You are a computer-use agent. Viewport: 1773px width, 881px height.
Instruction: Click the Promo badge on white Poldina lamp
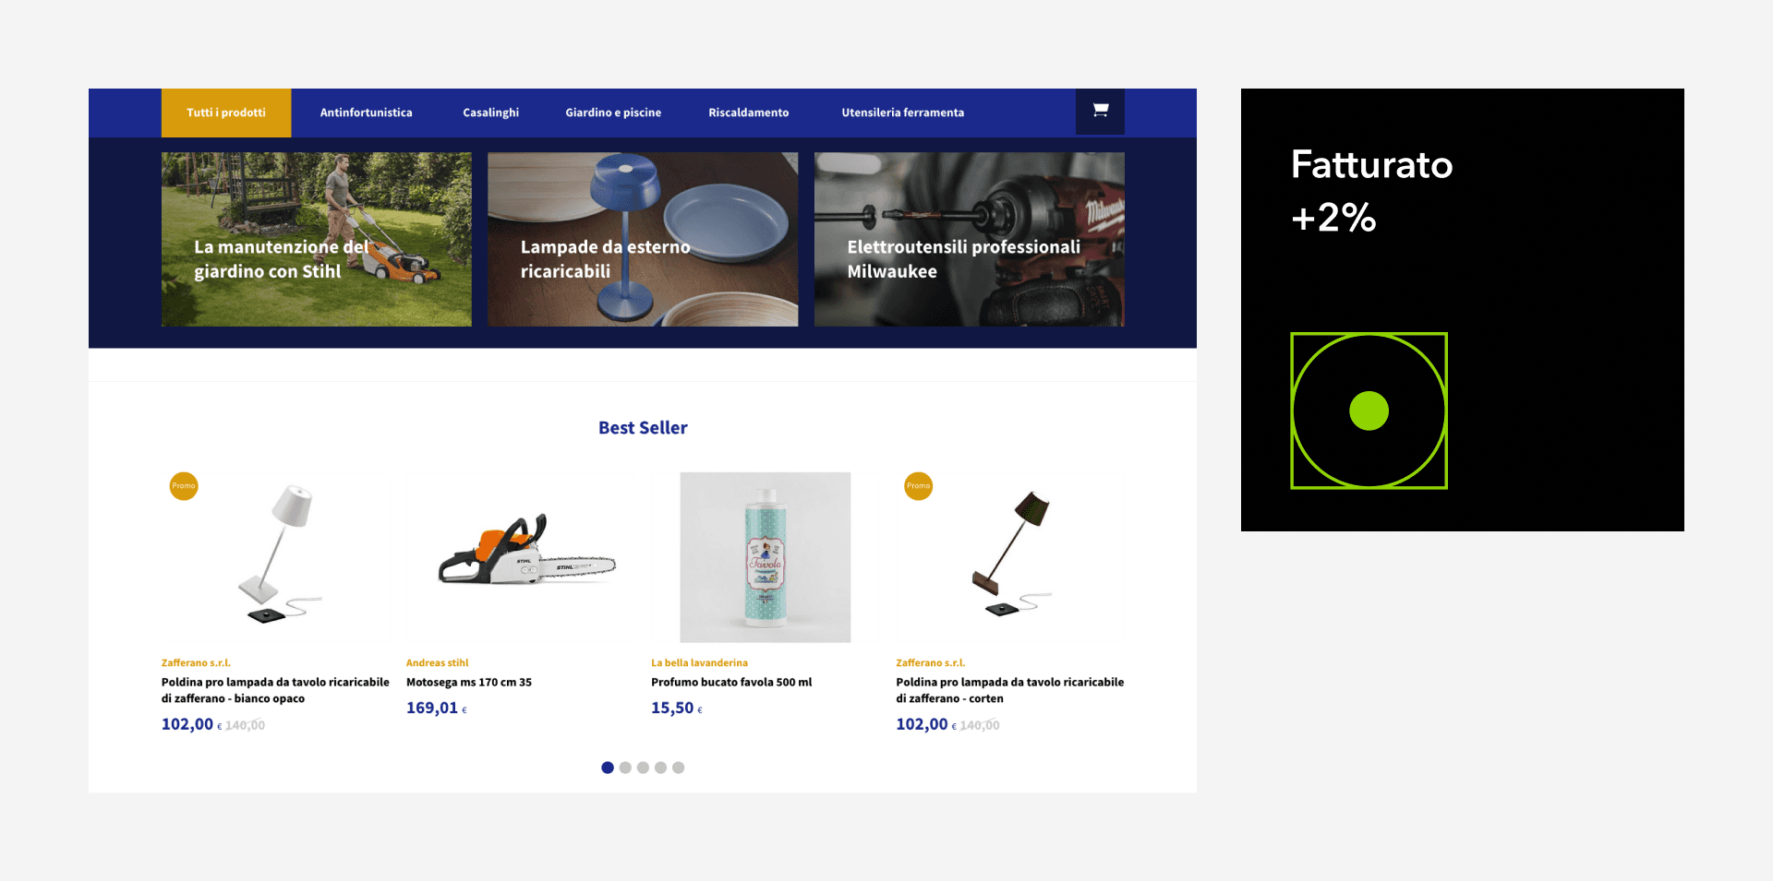(184, 486)
